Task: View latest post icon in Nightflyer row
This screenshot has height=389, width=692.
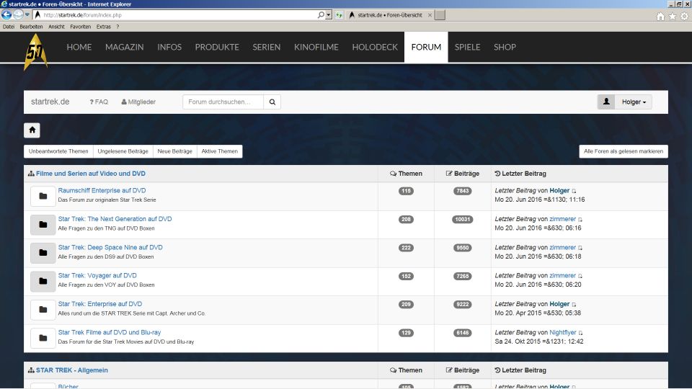Action: (581, 333)
